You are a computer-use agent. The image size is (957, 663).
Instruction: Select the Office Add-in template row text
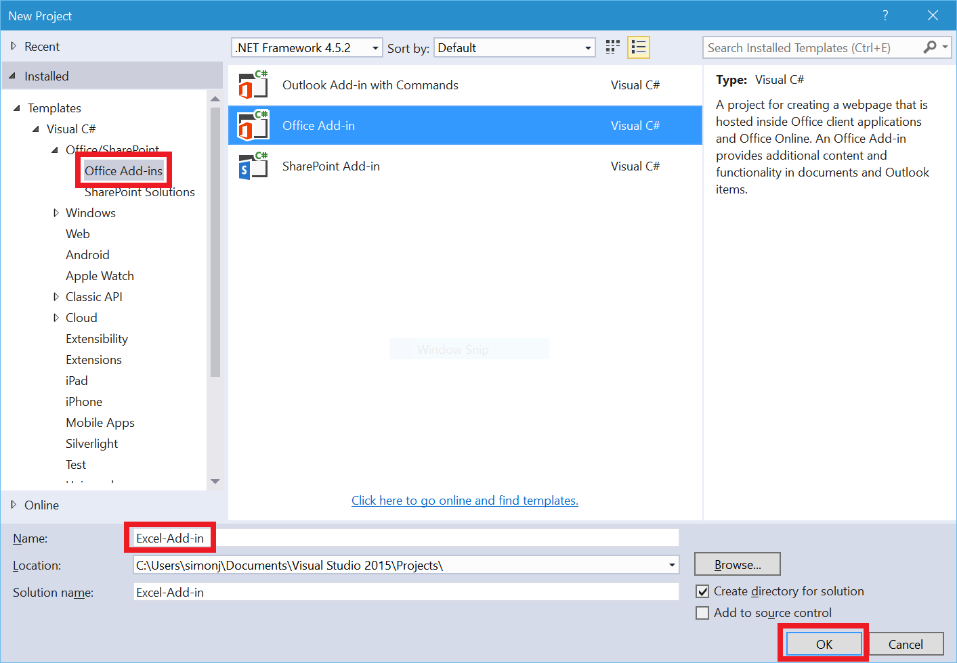pos(318,126)
